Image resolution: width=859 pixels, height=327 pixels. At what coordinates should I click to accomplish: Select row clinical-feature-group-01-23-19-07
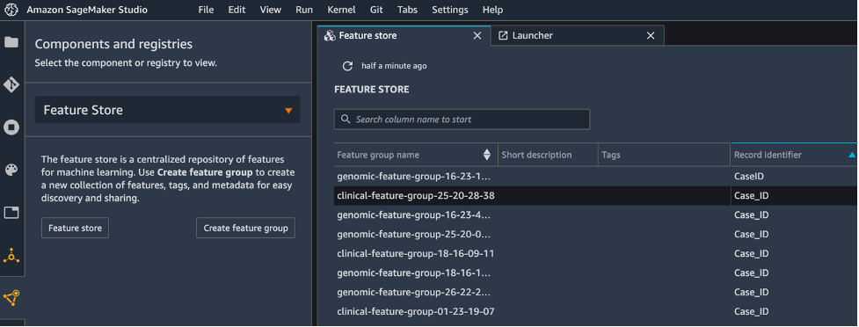pyautogui.click(x=596, y=311)
